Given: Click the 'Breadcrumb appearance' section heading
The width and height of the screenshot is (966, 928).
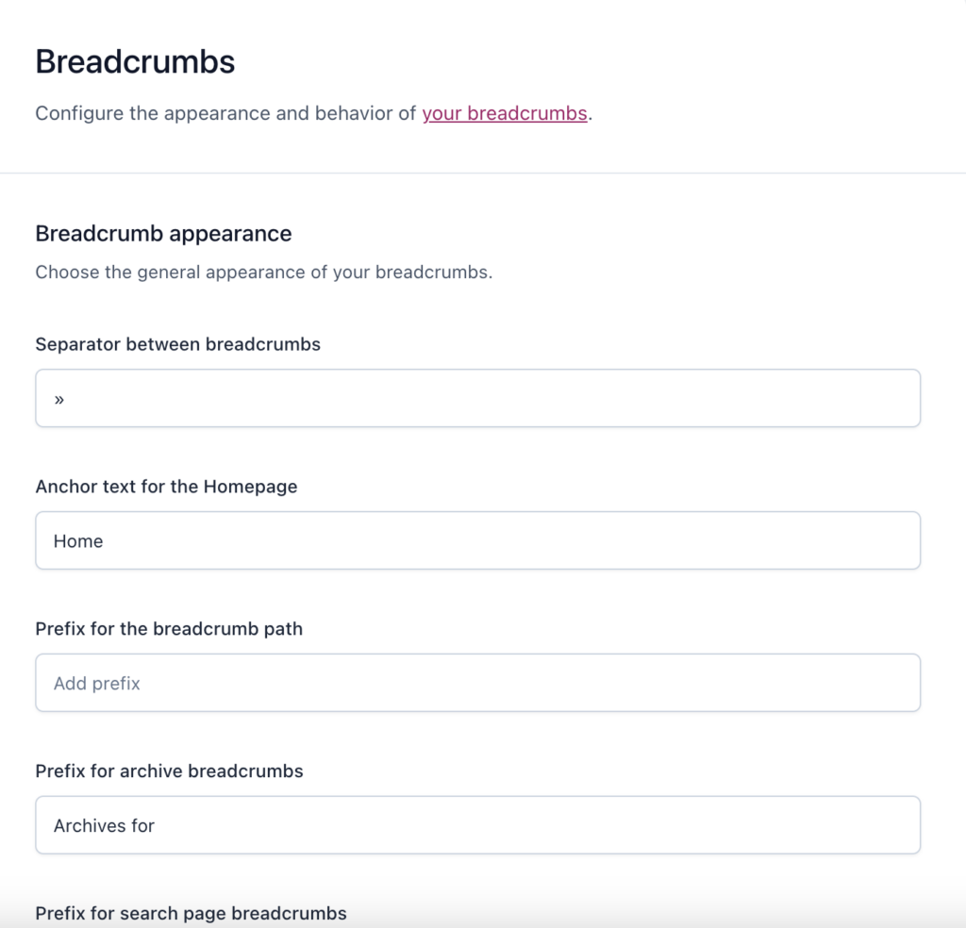Looking at the screenshot, I should [163, 233].
